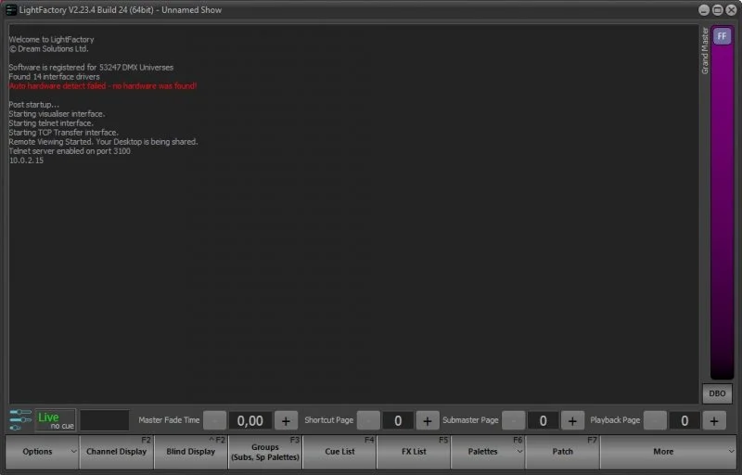742x475 pixels.
Task: Activate the DBO blackout button
Action: coord(717,393)
